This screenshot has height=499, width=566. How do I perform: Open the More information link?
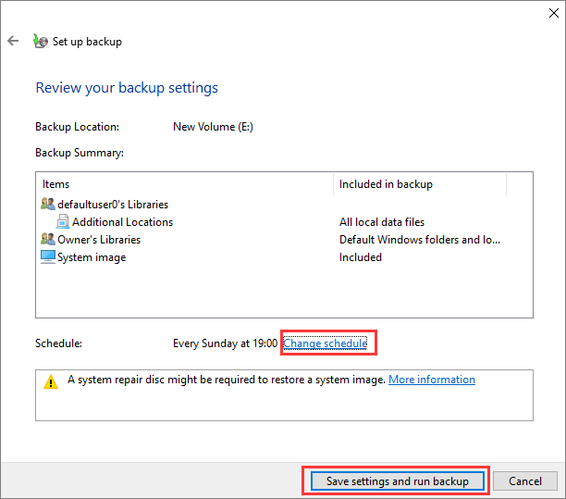pos(431,380)
